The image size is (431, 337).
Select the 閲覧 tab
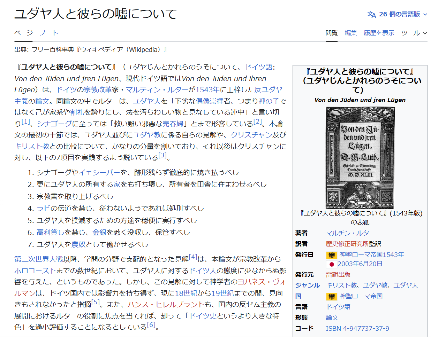(332, 33)
